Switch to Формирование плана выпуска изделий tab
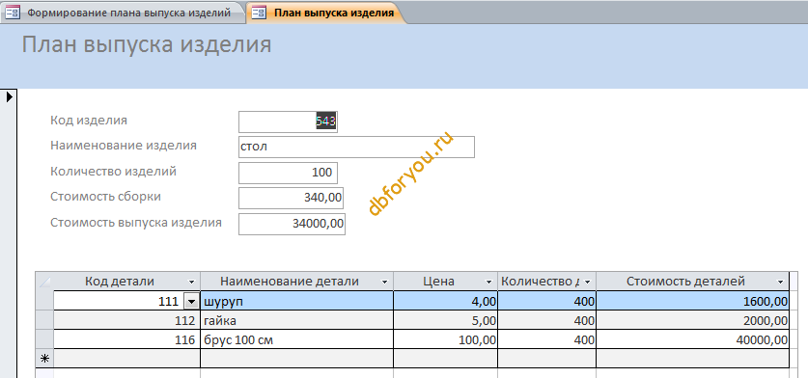 (122, 13)
